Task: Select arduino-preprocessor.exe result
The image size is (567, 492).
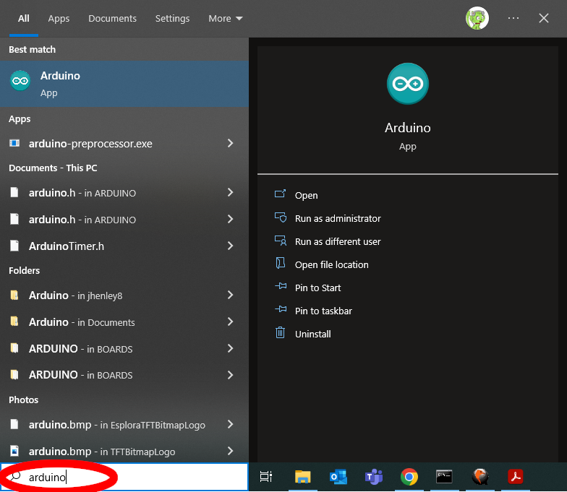Action: [x=124, y=143]
